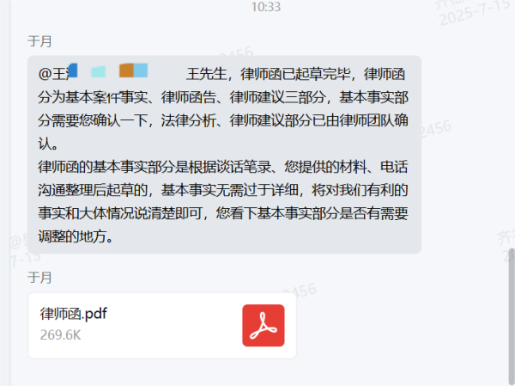
Task: Click the line starting 律师函的基本事实部分
Action: (x=223, y=167)
